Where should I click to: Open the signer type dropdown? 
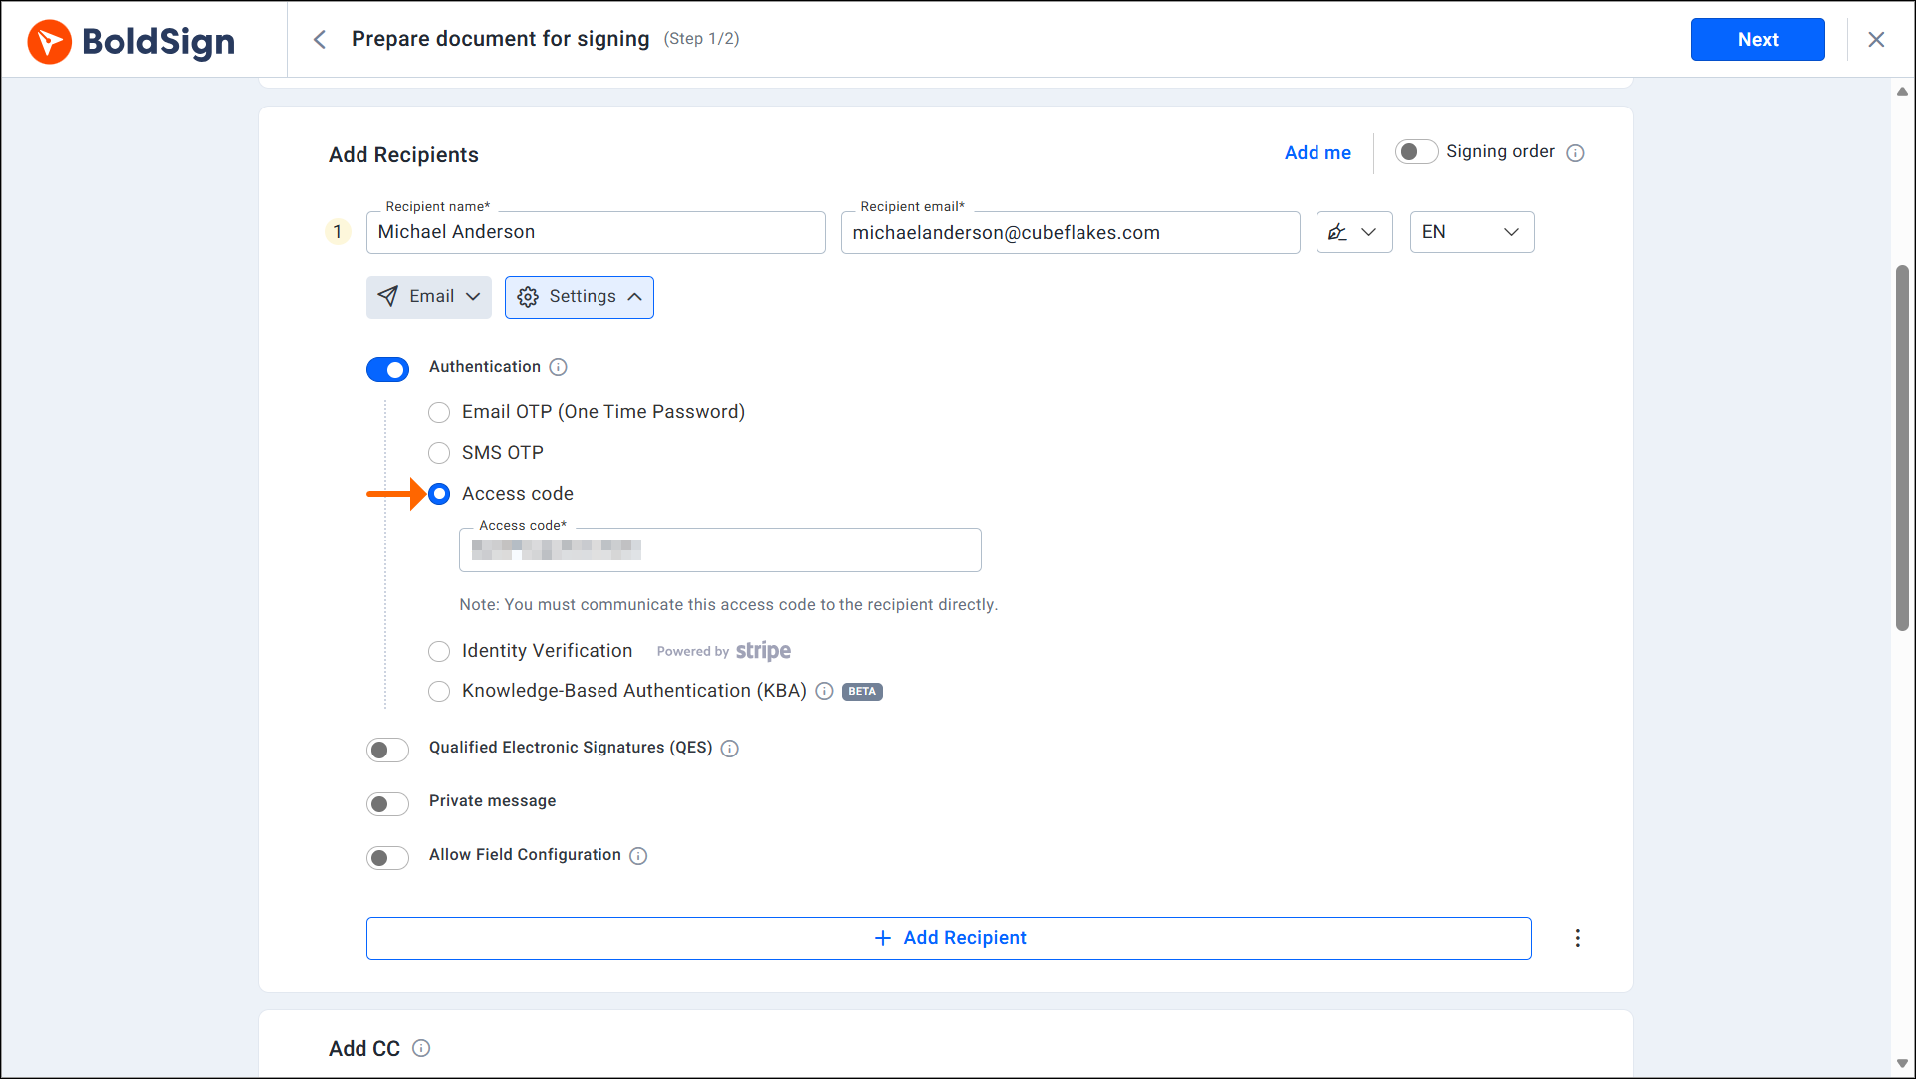(x=1354, y=232)
